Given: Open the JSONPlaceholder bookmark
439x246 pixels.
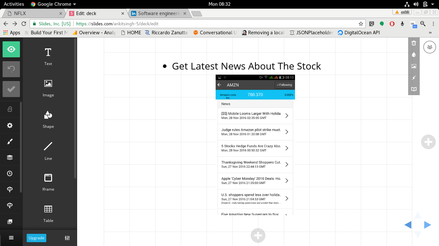Looking at the screenshot, I should click(311, 33).
